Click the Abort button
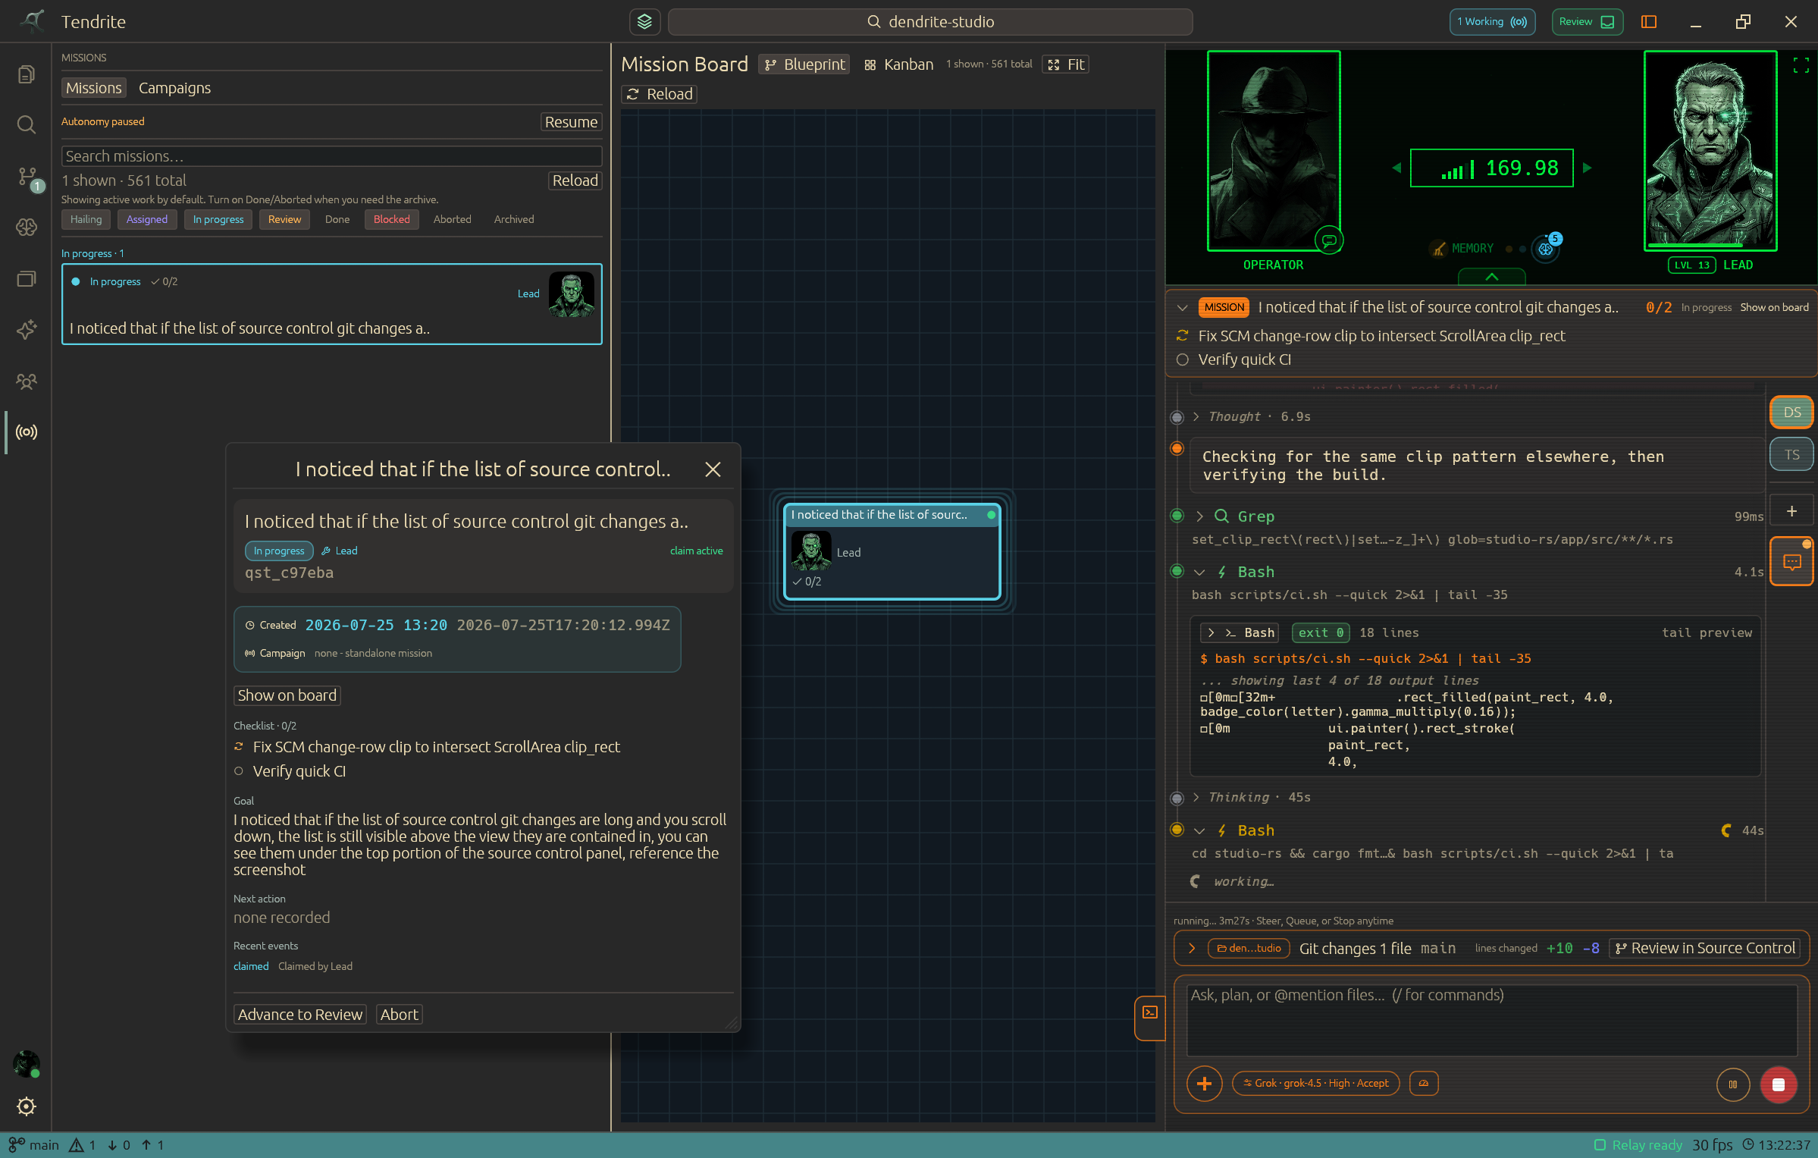The height and width of the screenshot is (1158, 1818). [399, 1015]
